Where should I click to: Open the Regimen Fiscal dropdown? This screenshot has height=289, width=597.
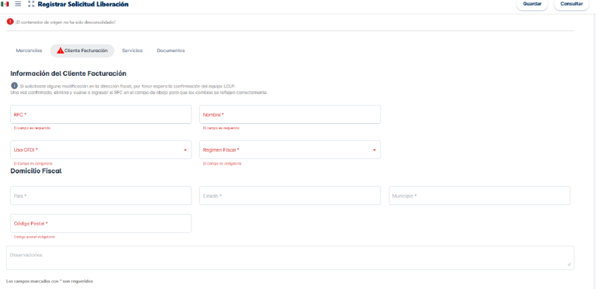[x=374, y=150]
